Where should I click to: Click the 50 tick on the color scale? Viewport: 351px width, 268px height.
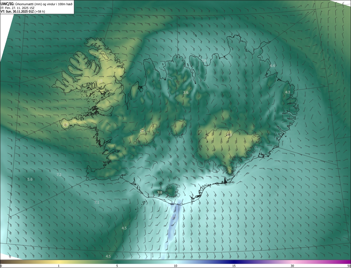pyautogui.click(x=349, y=266)
